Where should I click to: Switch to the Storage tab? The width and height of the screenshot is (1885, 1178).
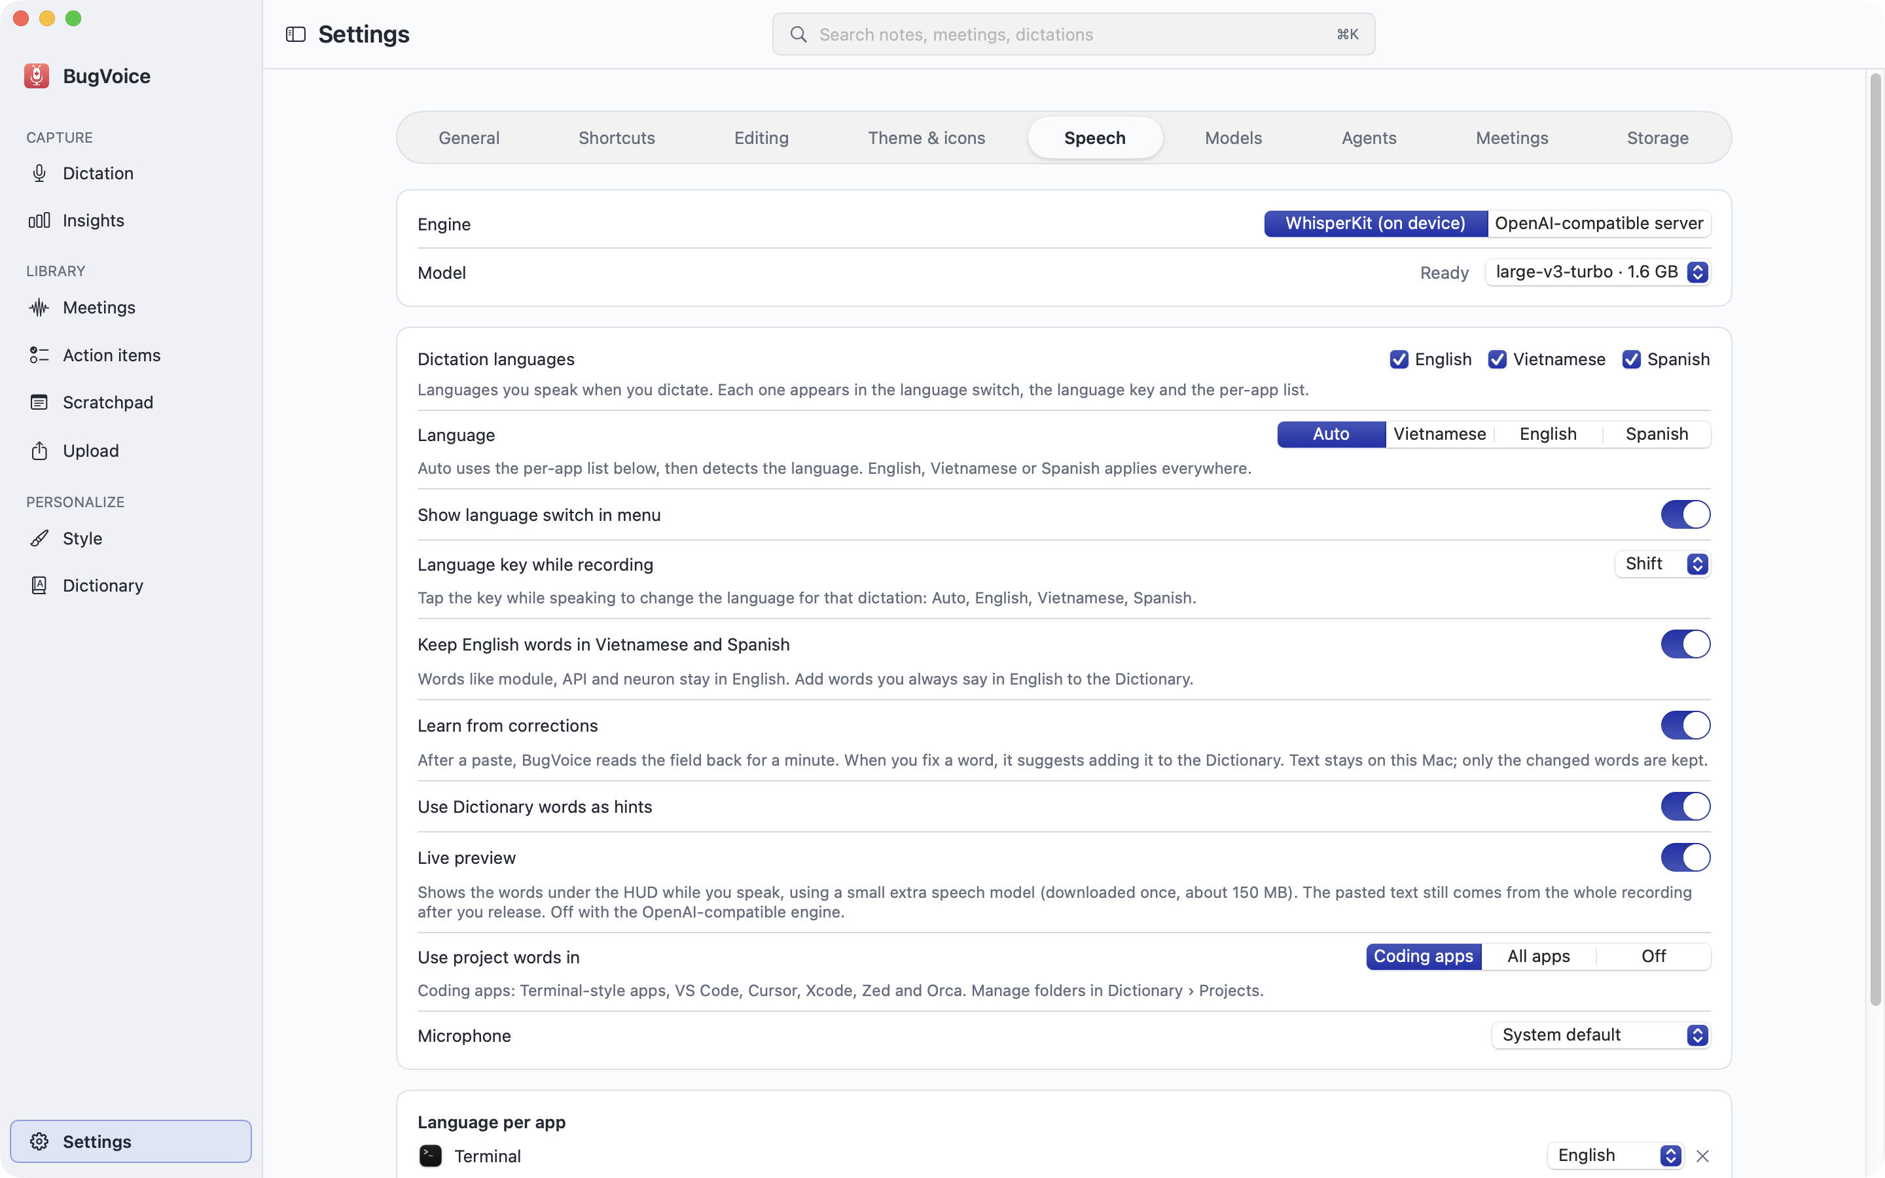pos(1657,138)
